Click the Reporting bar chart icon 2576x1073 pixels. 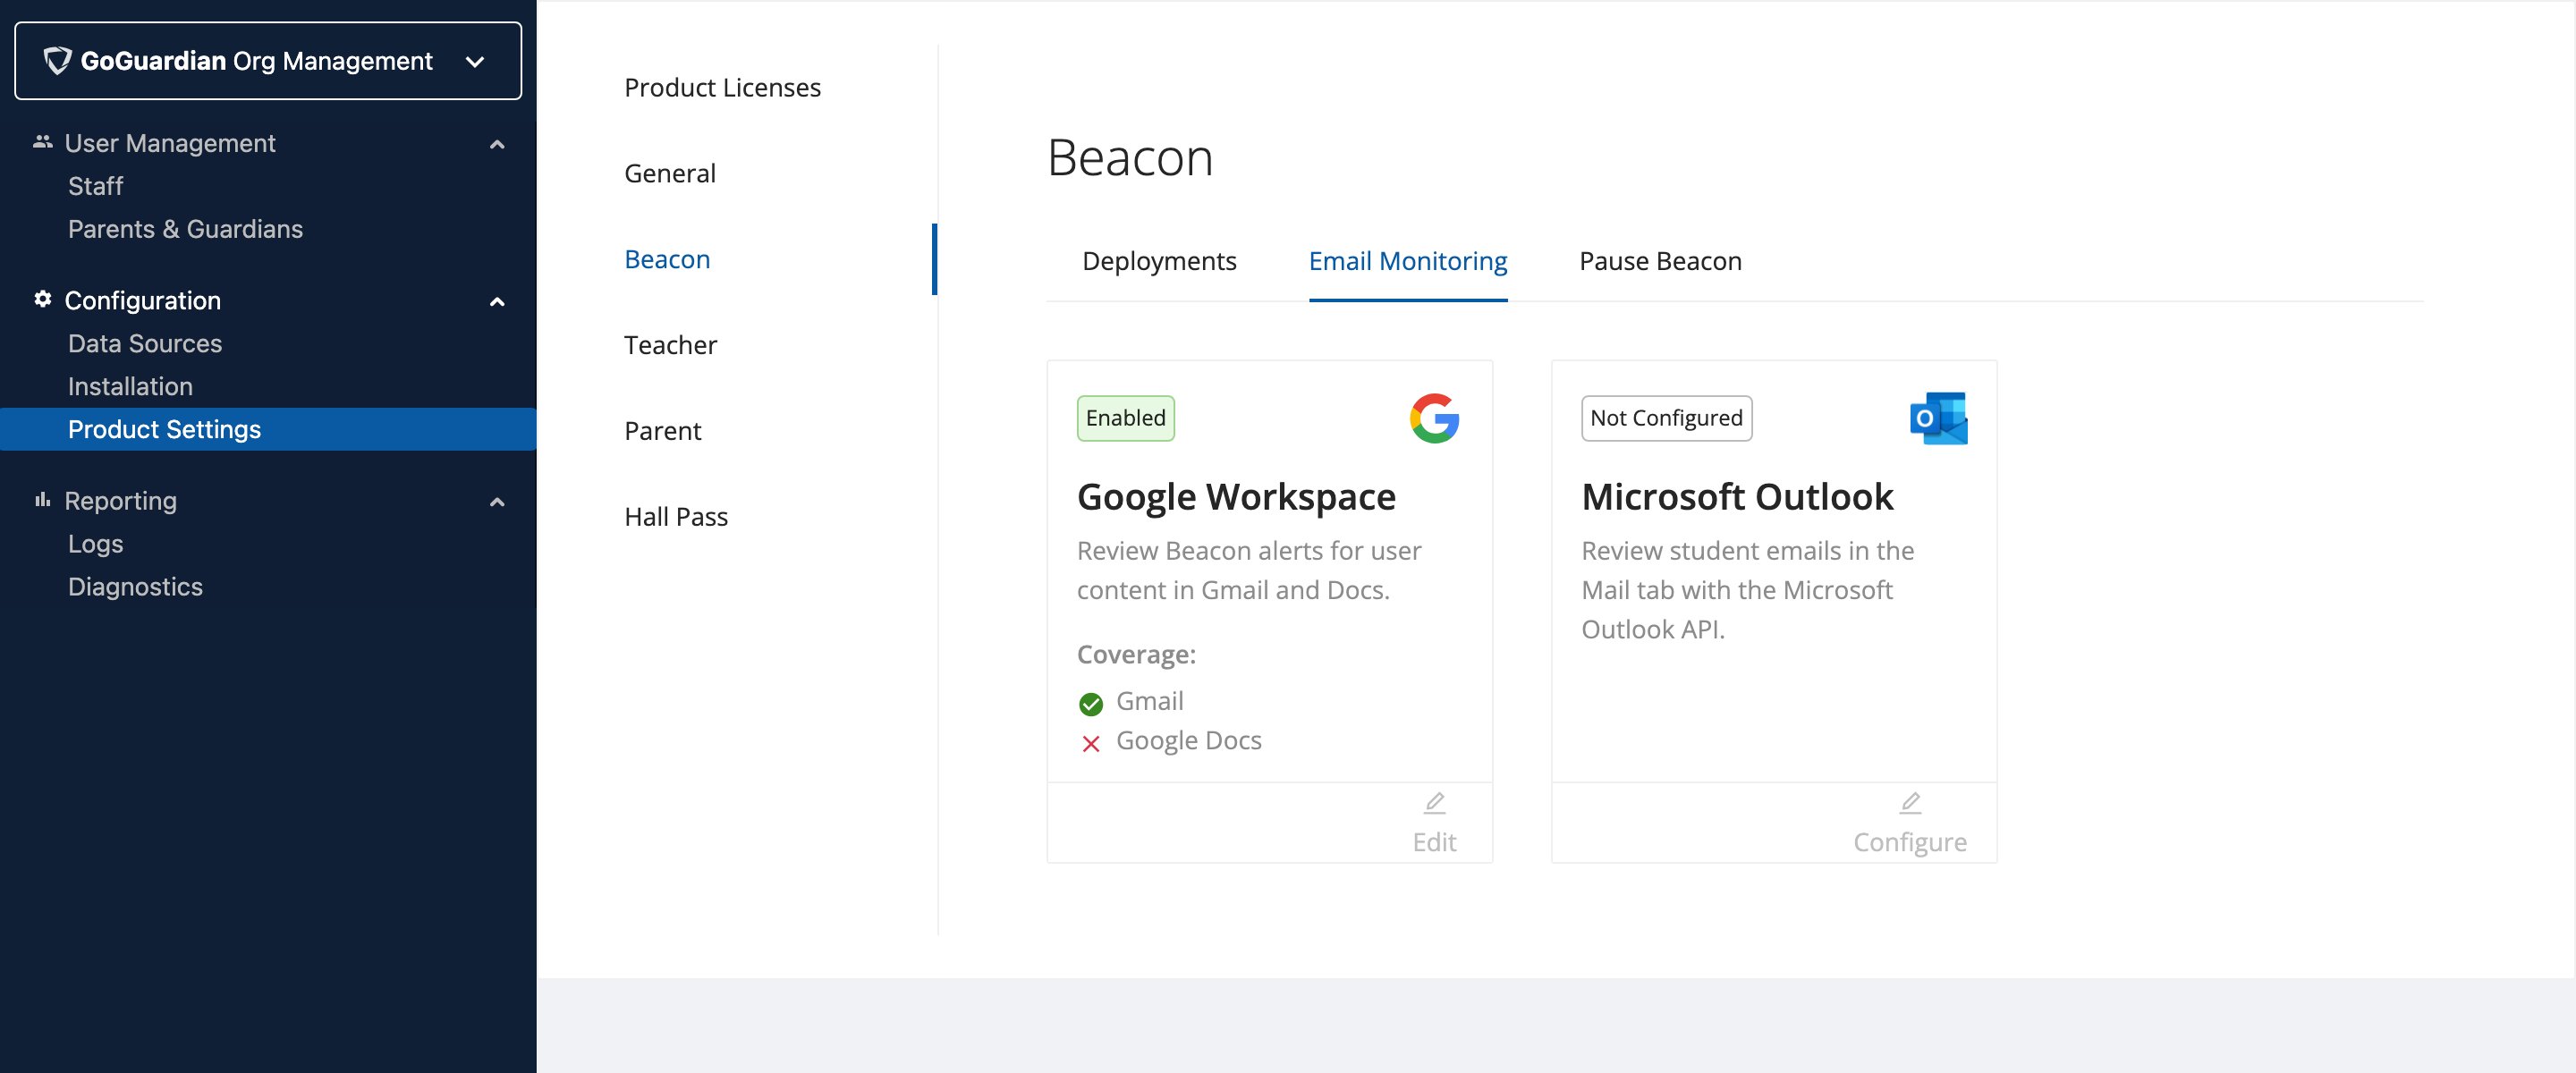coord(42,500)
